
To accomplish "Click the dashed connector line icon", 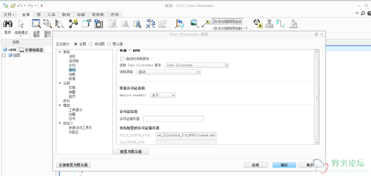I will tap(280, 24).
